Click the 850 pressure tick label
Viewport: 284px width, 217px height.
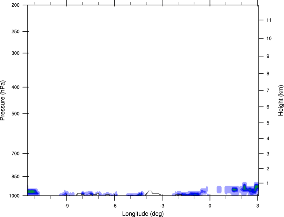coord(15,177)
